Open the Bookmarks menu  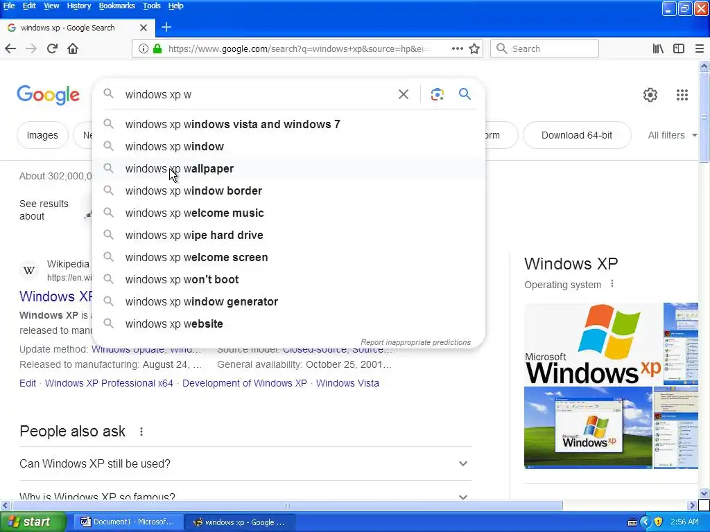pos(116,6)
